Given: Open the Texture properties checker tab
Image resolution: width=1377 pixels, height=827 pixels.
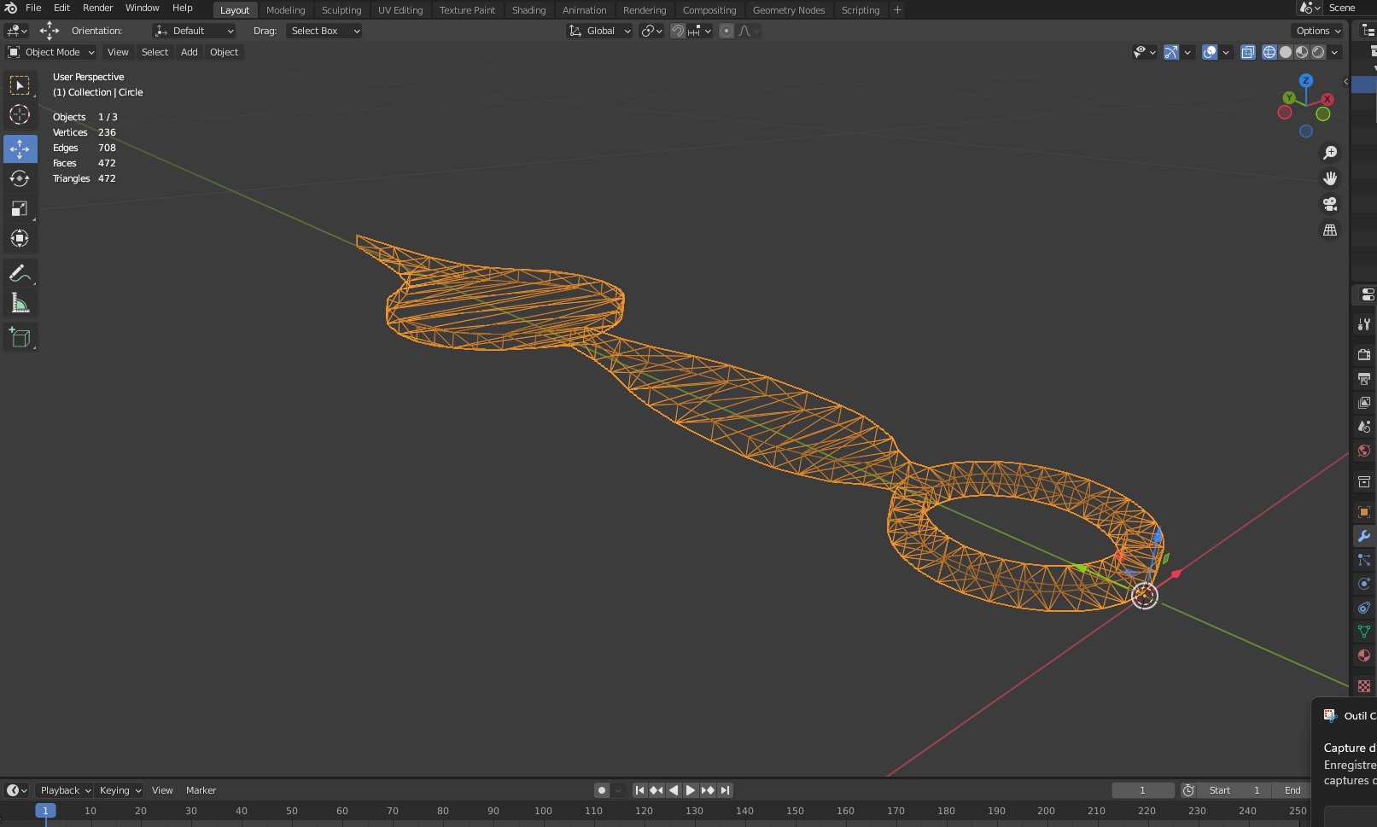Looking at the screenshot, I should pyautogui.click(x=1364, y=686).
